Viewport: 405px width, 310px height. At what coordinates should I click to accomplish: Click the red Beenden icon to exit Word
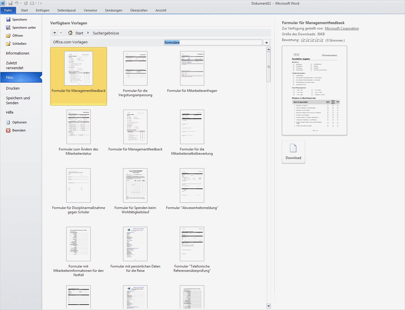pyautogui.click(x=8, y=130)
